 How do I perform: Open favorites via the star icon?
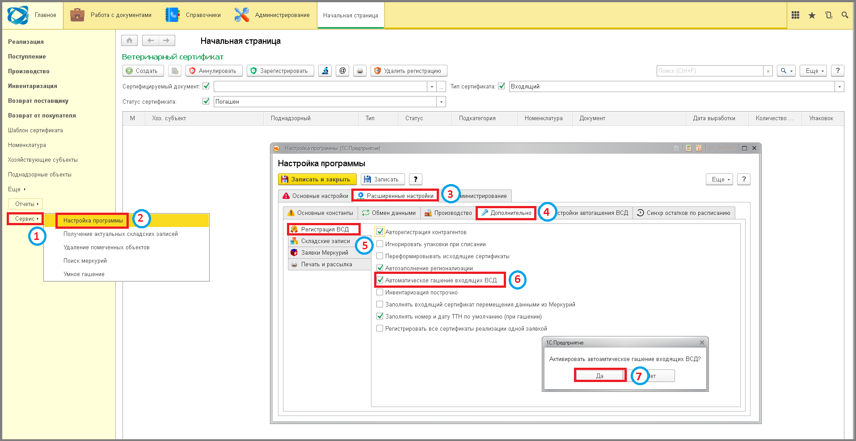(x=812, y=15)
